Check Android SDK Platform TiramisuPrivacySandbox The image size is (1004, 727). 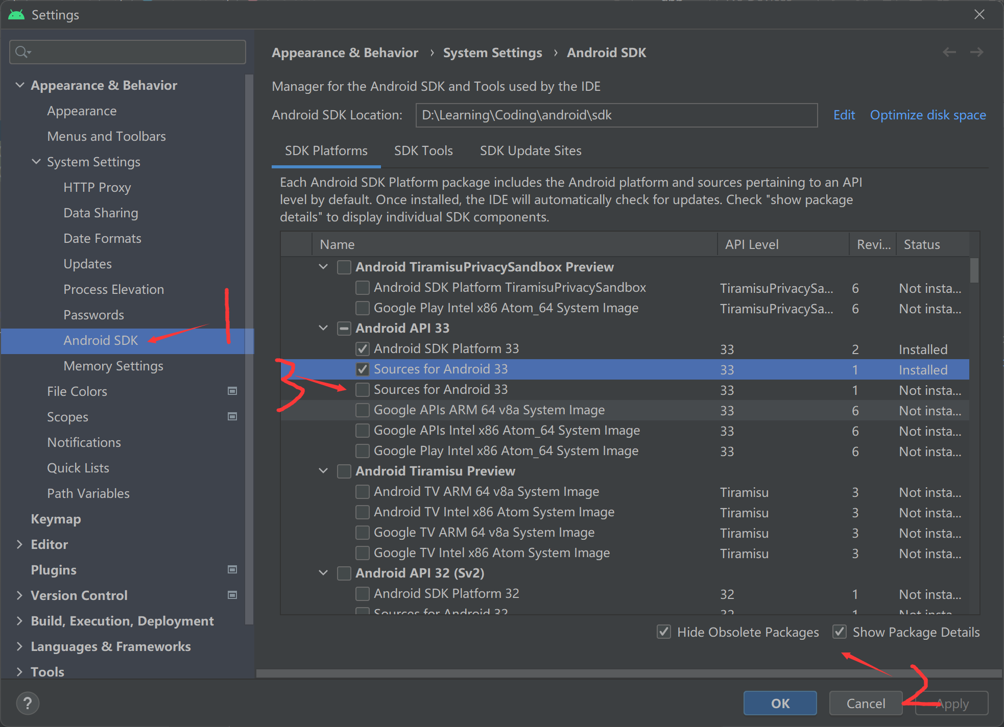(363, 288)
